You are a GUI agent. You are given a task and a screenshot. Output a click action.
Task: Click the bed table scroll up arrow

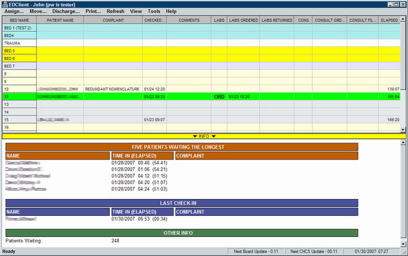pyautogui.click(x=403, y=19)
